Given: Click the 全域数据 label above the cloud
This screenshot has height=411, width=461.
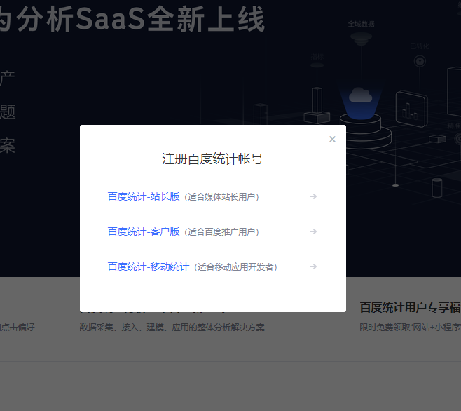Looking at the screenshot, I should tap(362, 23).
